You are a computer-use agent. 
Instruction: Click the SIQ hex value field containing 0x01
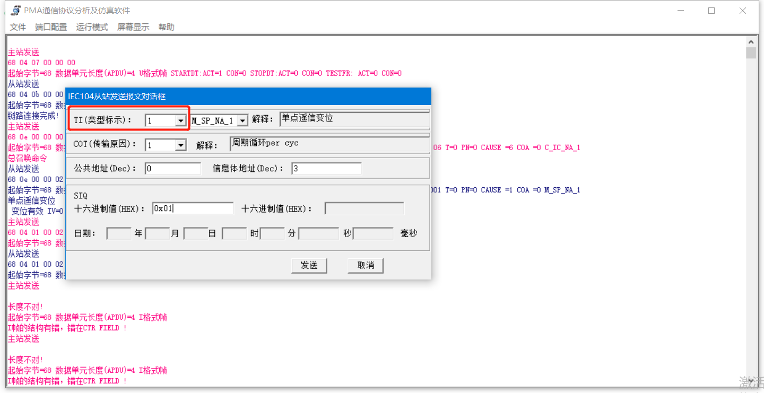tap(193, 208)
